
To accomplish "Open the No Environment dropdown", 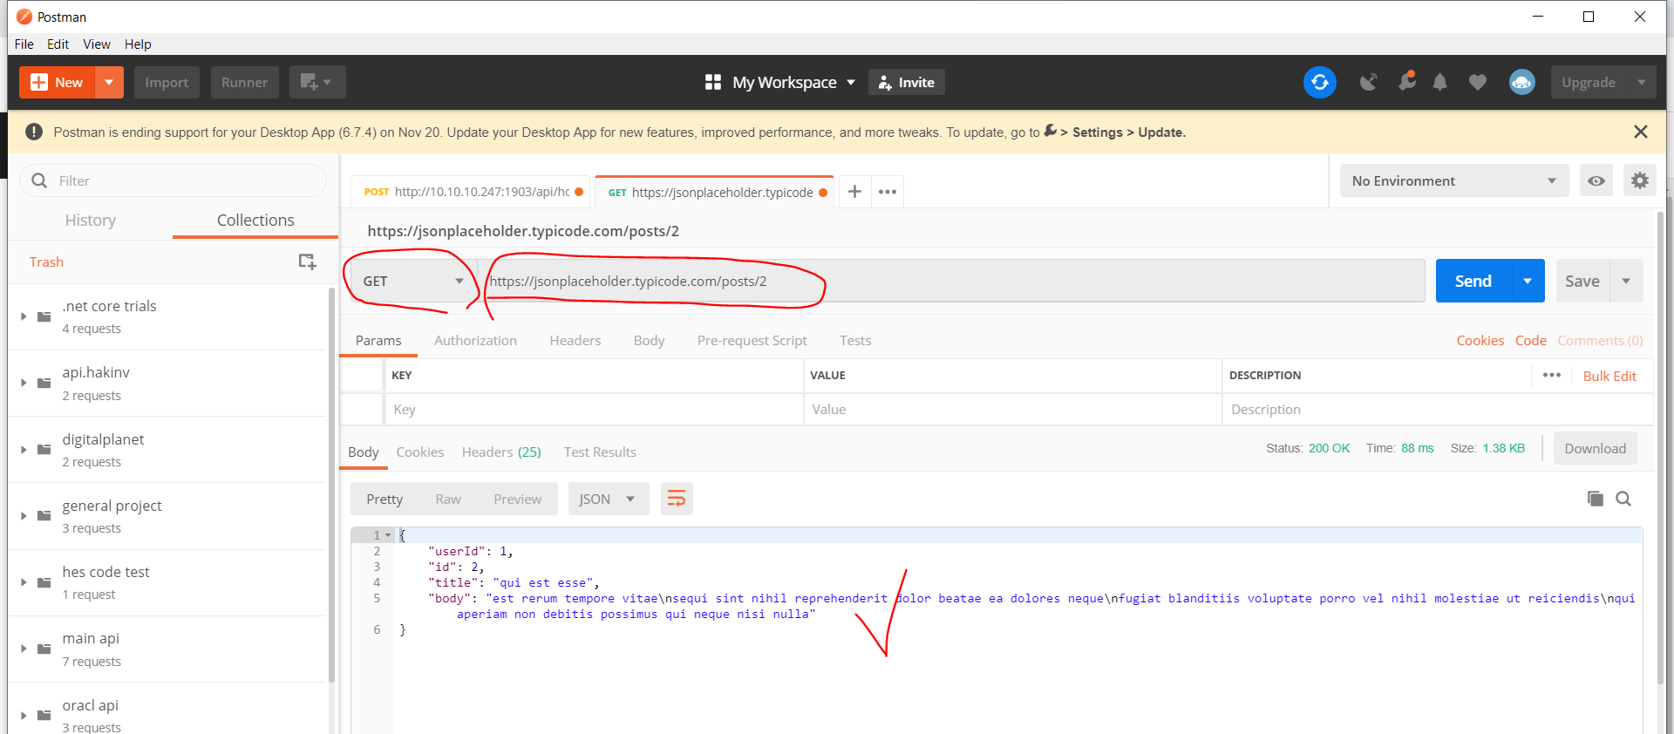I will [x=1453, y=180].
